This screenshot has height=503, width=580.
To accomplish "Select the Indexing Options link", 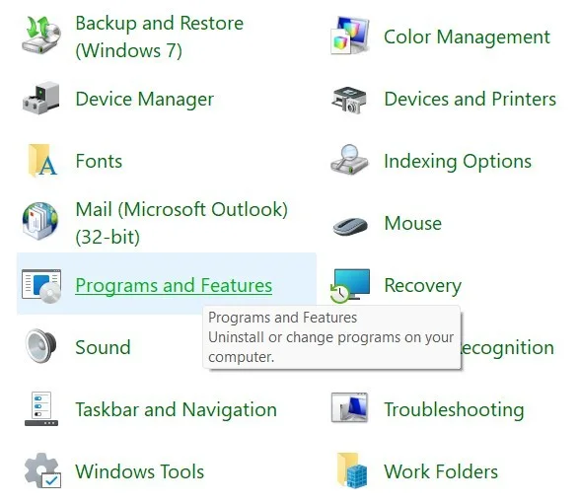I will pyautogui.click(x=458, y=162).
